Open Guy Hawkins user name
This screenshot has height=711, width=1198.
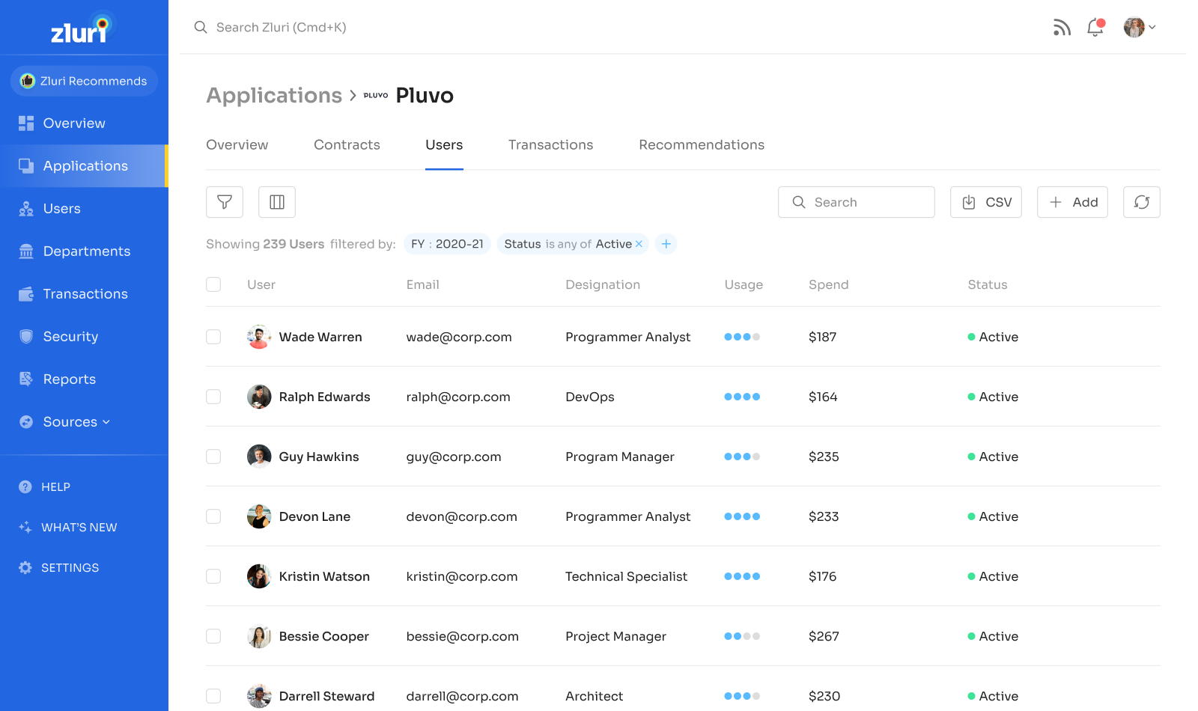point(319,457)
